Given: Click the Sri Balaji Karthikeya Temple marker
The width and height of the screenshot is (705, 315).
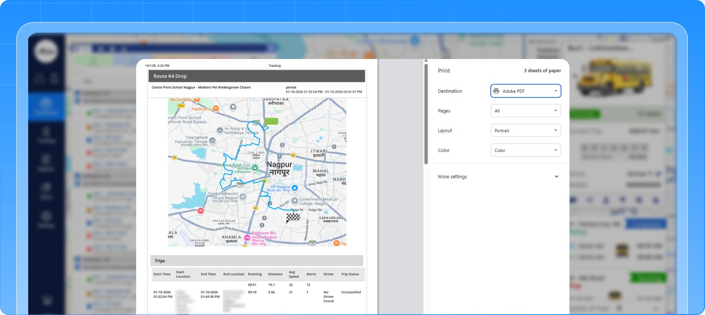Looking at the screenshot, I should [x=220, y=130].
